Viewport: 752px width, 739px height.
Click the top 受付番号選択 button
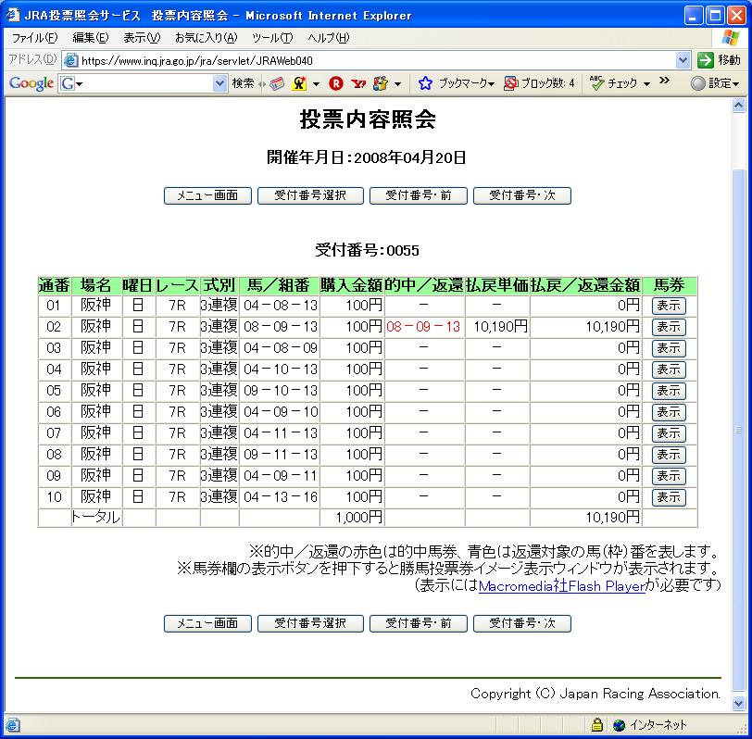tap(310, 195)
